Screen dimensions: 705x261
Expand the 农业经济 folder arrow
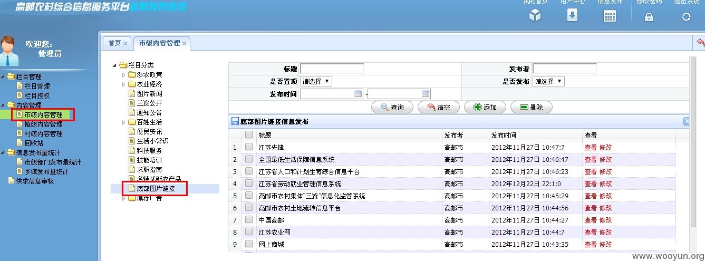coord(124,84)
